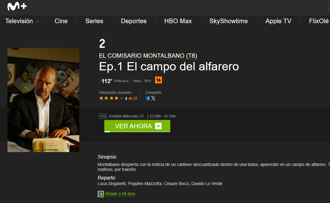Screen dimensions: 330x203
Task: Rate with the fifth grey star
Action: pos(121,98)
